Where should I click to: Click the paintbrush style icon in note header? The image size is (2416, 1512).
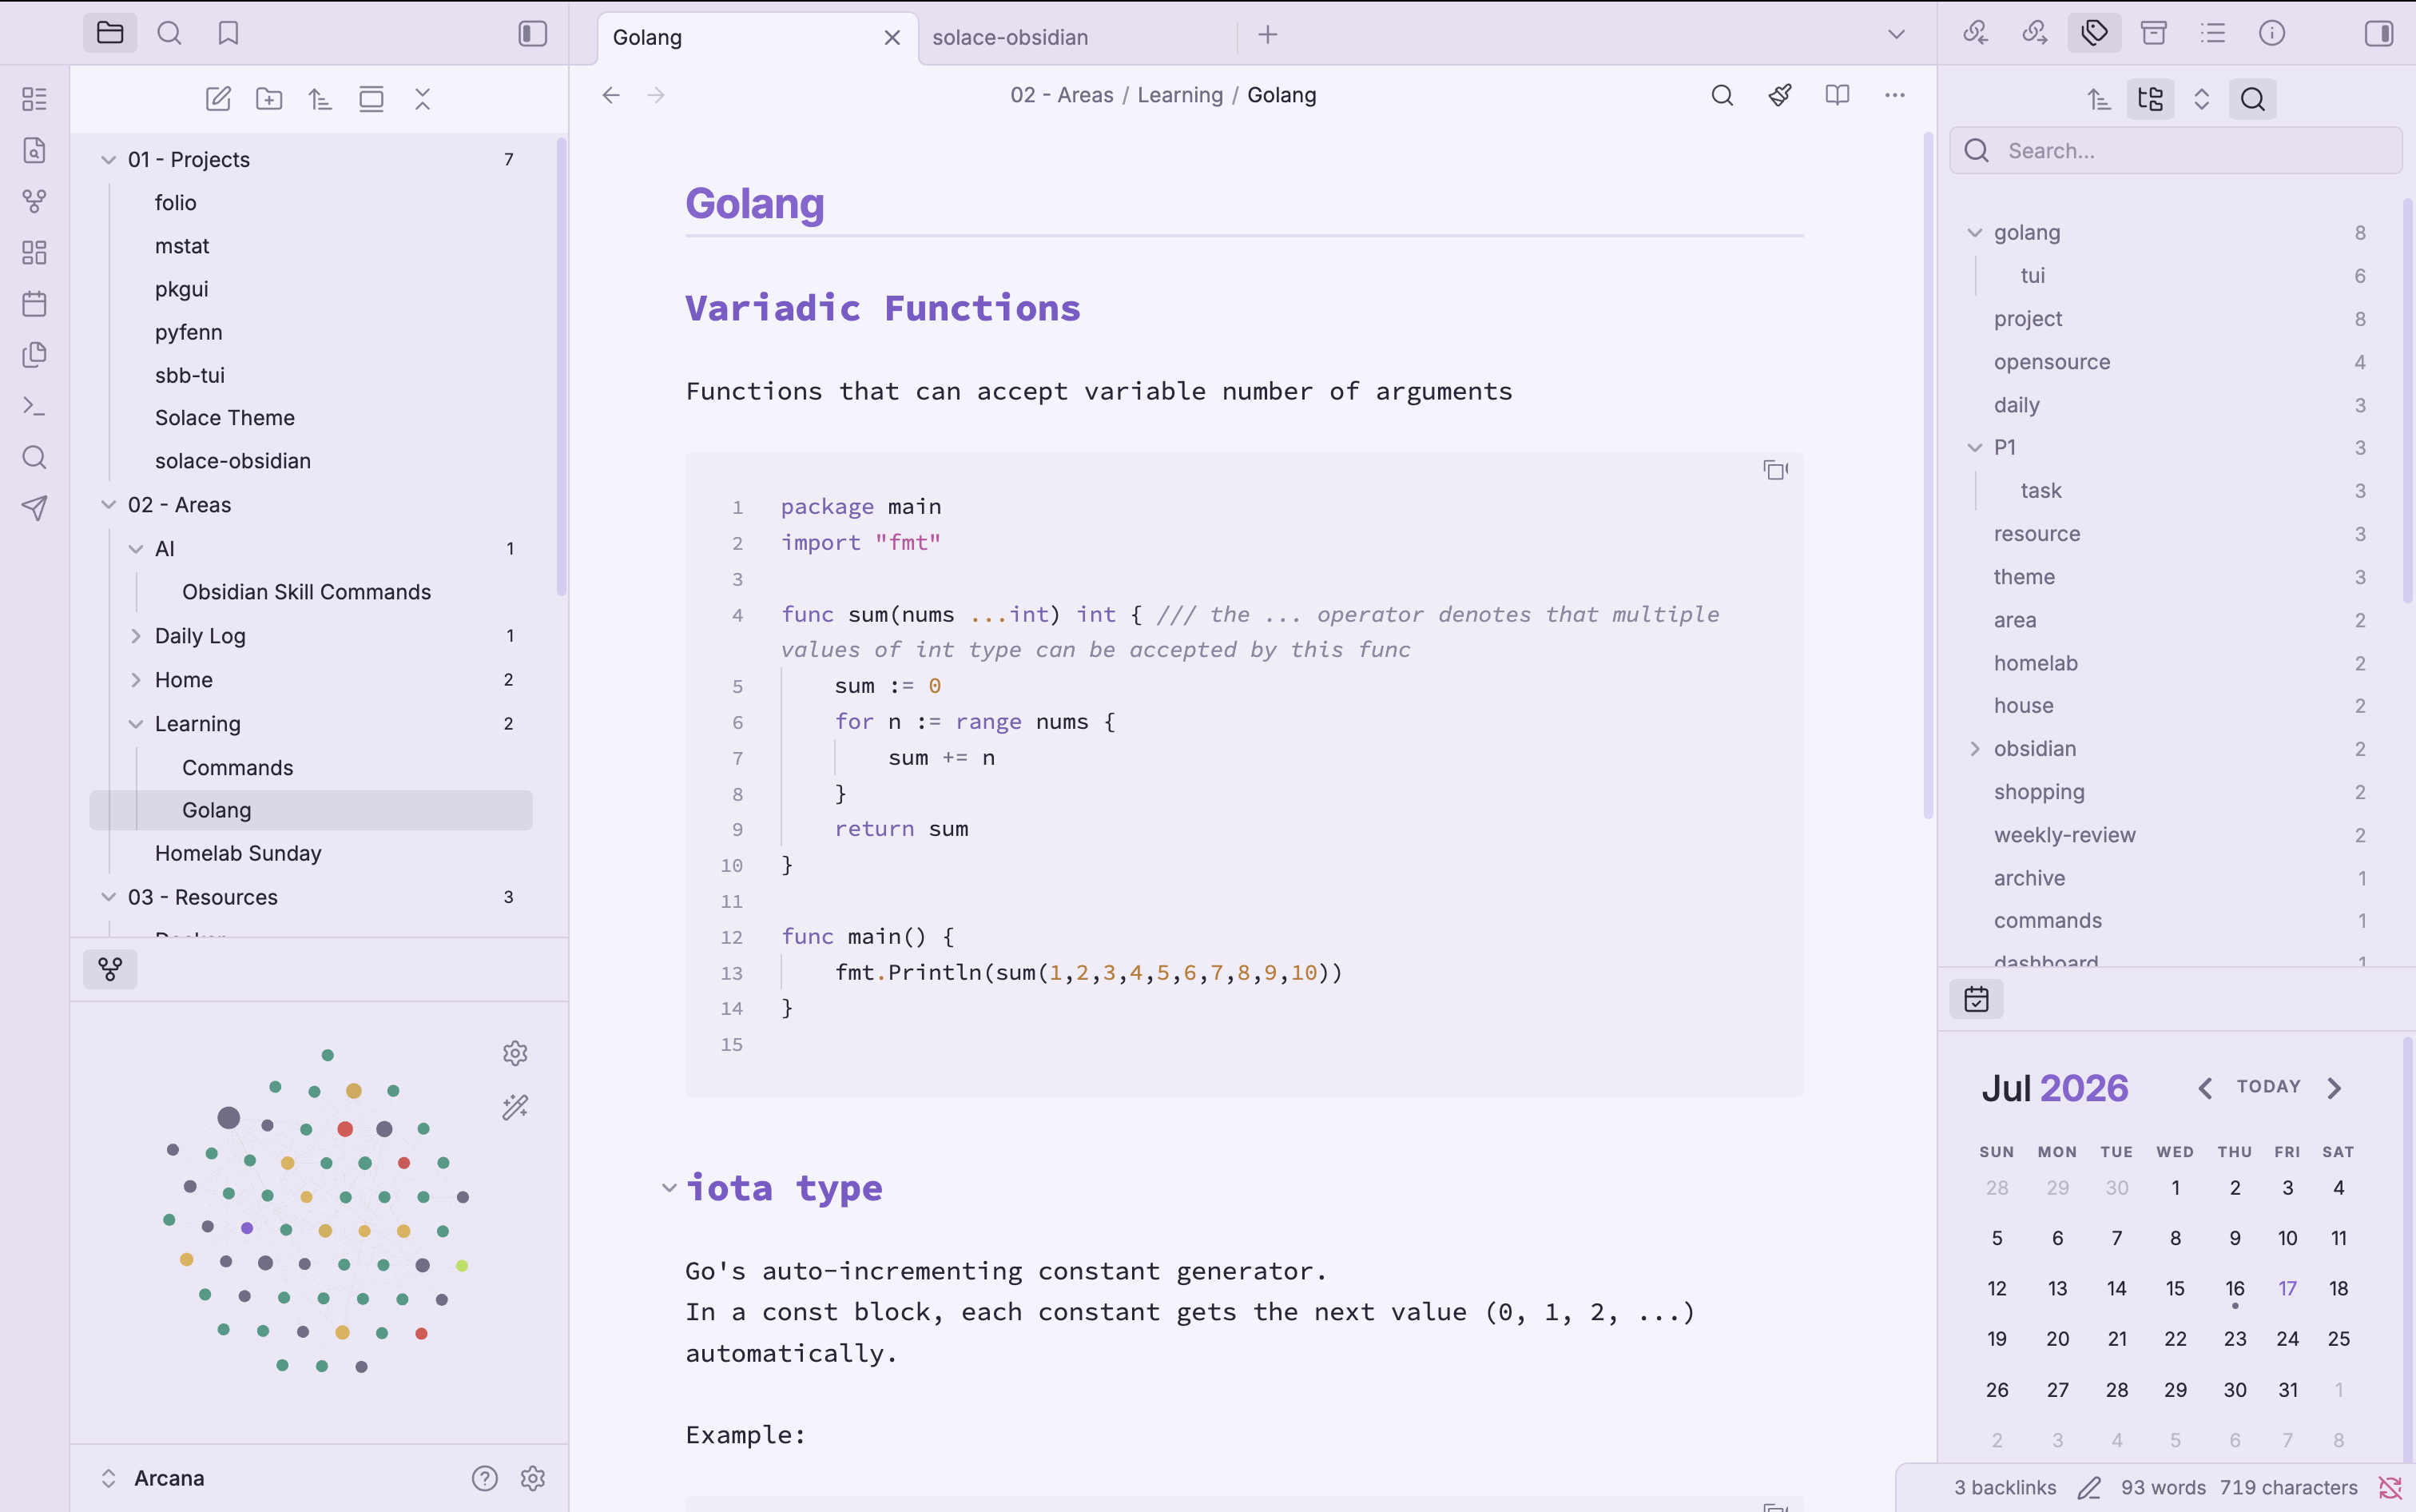point(1779,95)
